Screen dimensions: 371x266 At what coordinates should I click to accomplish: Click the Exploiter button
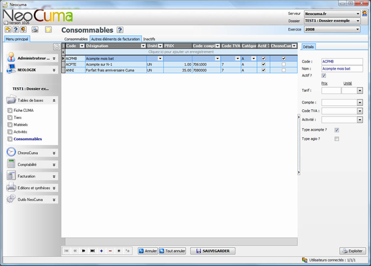(x=353, y=251)
